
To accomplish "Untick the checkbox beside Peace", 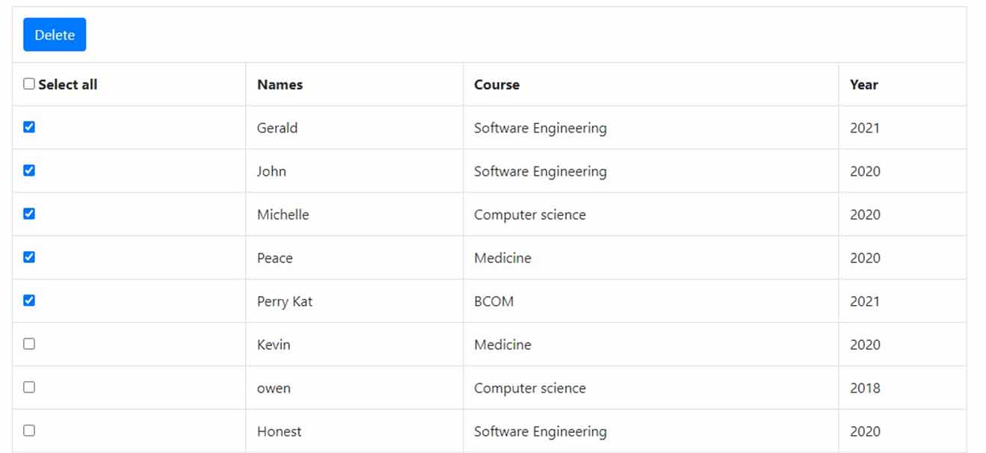I will pyautogui.click(x=29, y=257).
